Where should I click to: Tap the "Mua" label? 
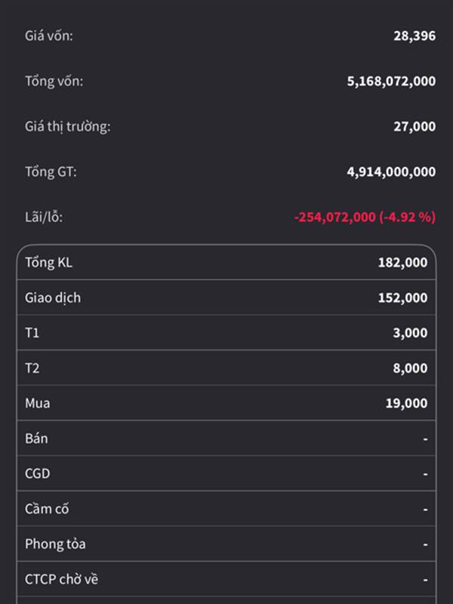(38, 403)
